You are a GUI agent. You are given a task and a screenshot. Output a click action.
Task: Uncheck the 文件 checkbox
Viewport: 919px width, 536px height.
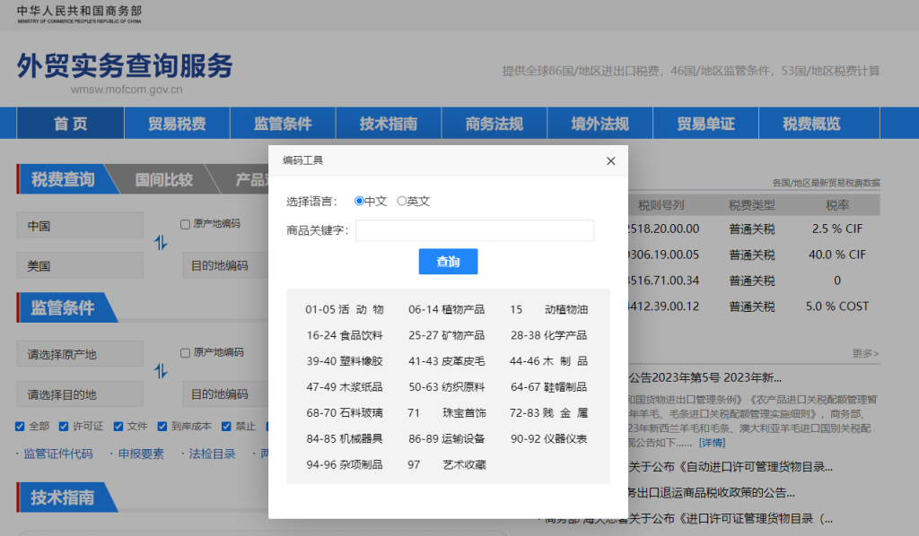click(x=118, y=427)
